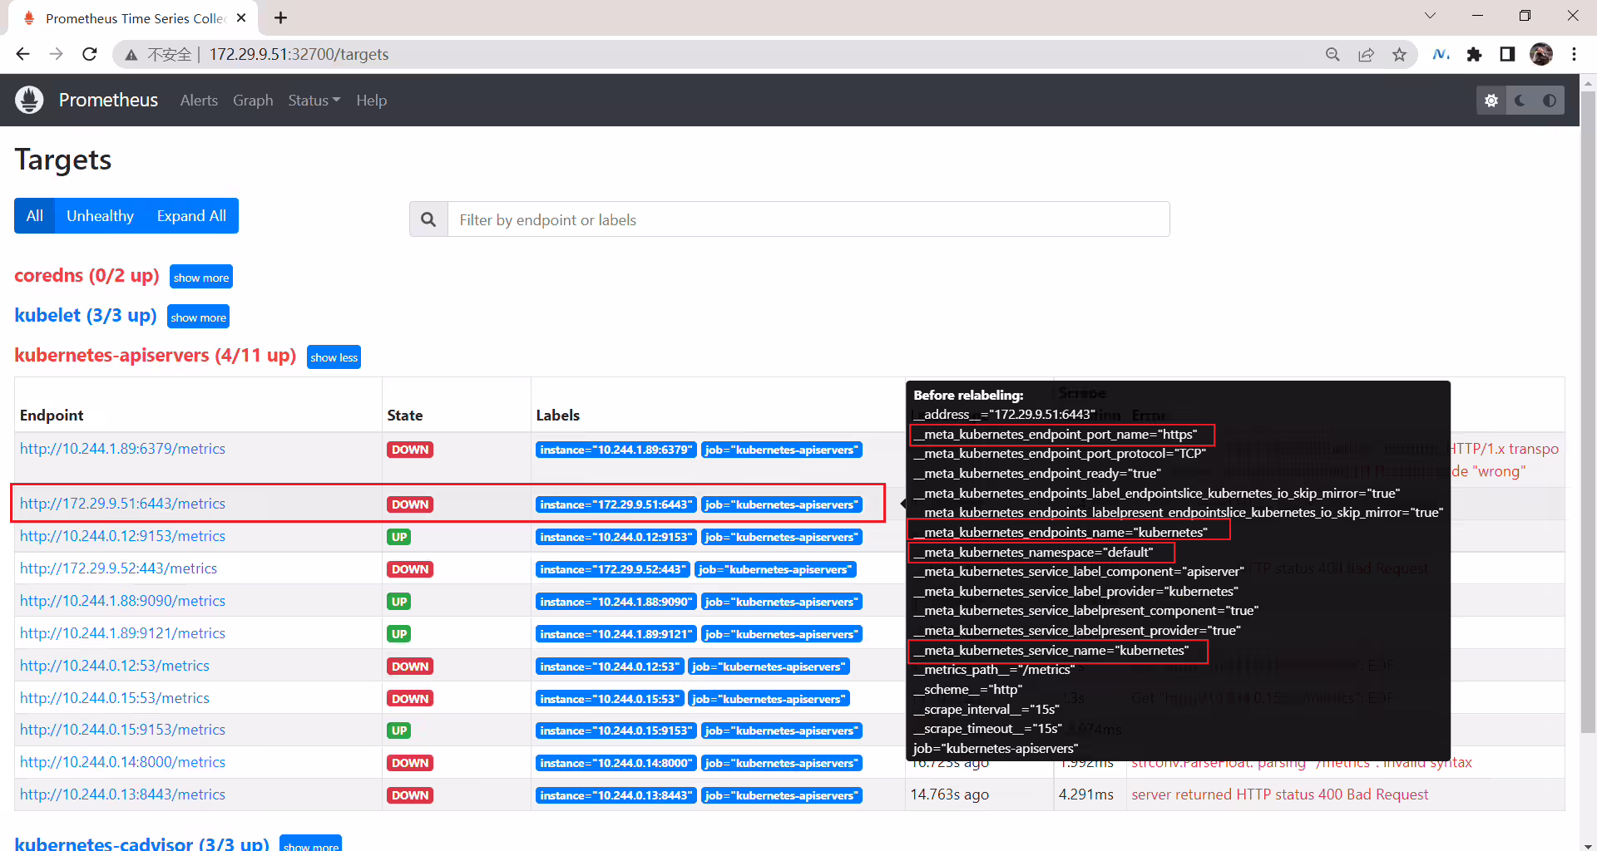Click DOWN state badge for 172.29.9.52:443
This screenshot has width=1597, height=851.
pos(410,569)
